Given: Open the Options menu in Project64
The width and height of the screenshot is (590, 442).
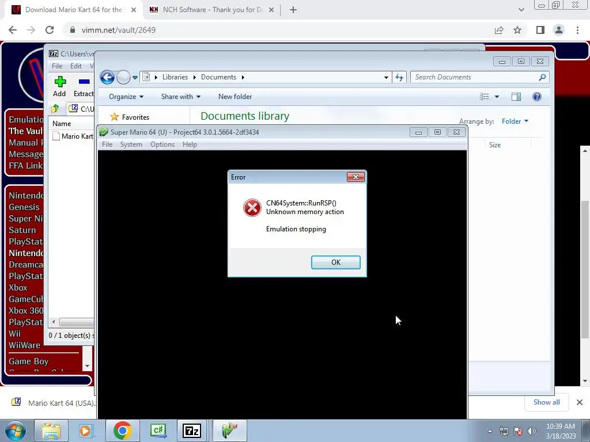Looking at the screenshot, I should [x=162, y=144].
